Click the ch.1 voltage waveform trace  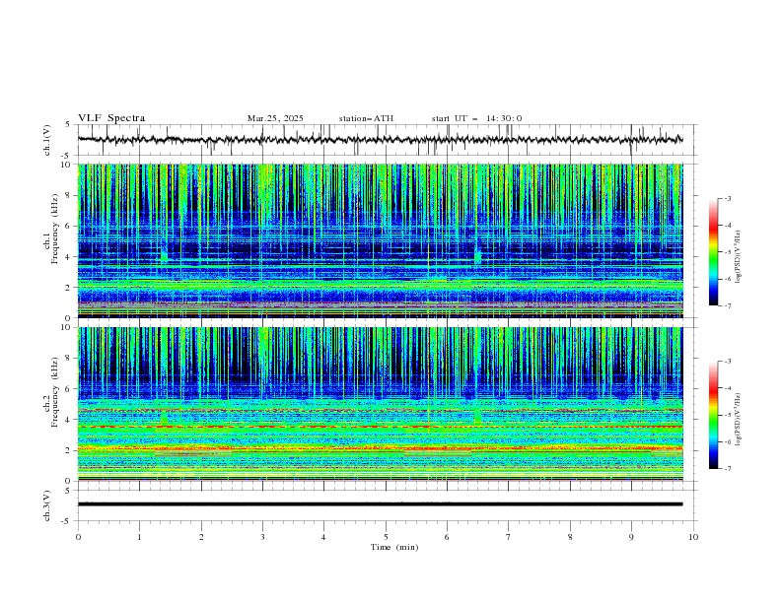tap(381, 140)
